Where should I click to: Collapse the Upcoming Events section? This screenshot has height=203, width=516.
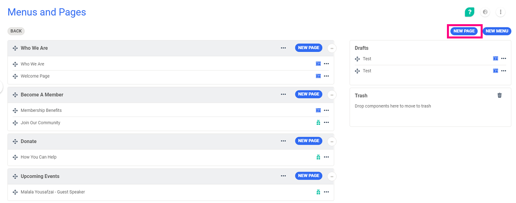[332, 176]
